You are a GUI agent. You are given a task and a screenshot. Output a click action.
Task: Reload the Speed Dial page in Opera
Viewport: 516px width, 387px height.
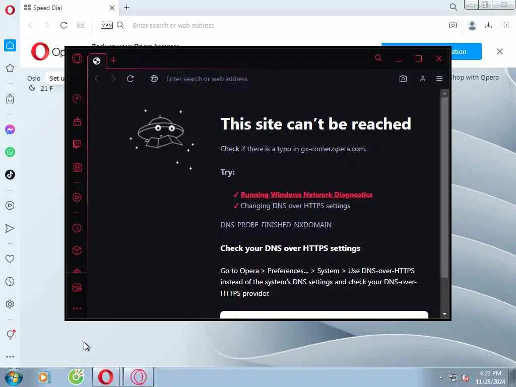(63, 25)
